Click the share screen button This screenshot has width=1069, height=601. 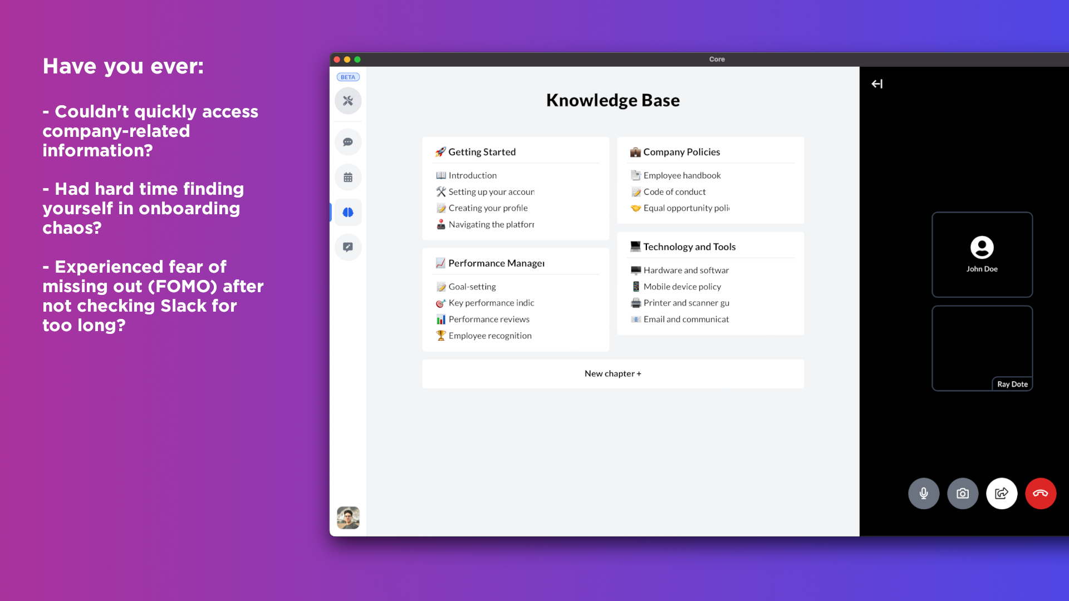(x=1002, y=494)
